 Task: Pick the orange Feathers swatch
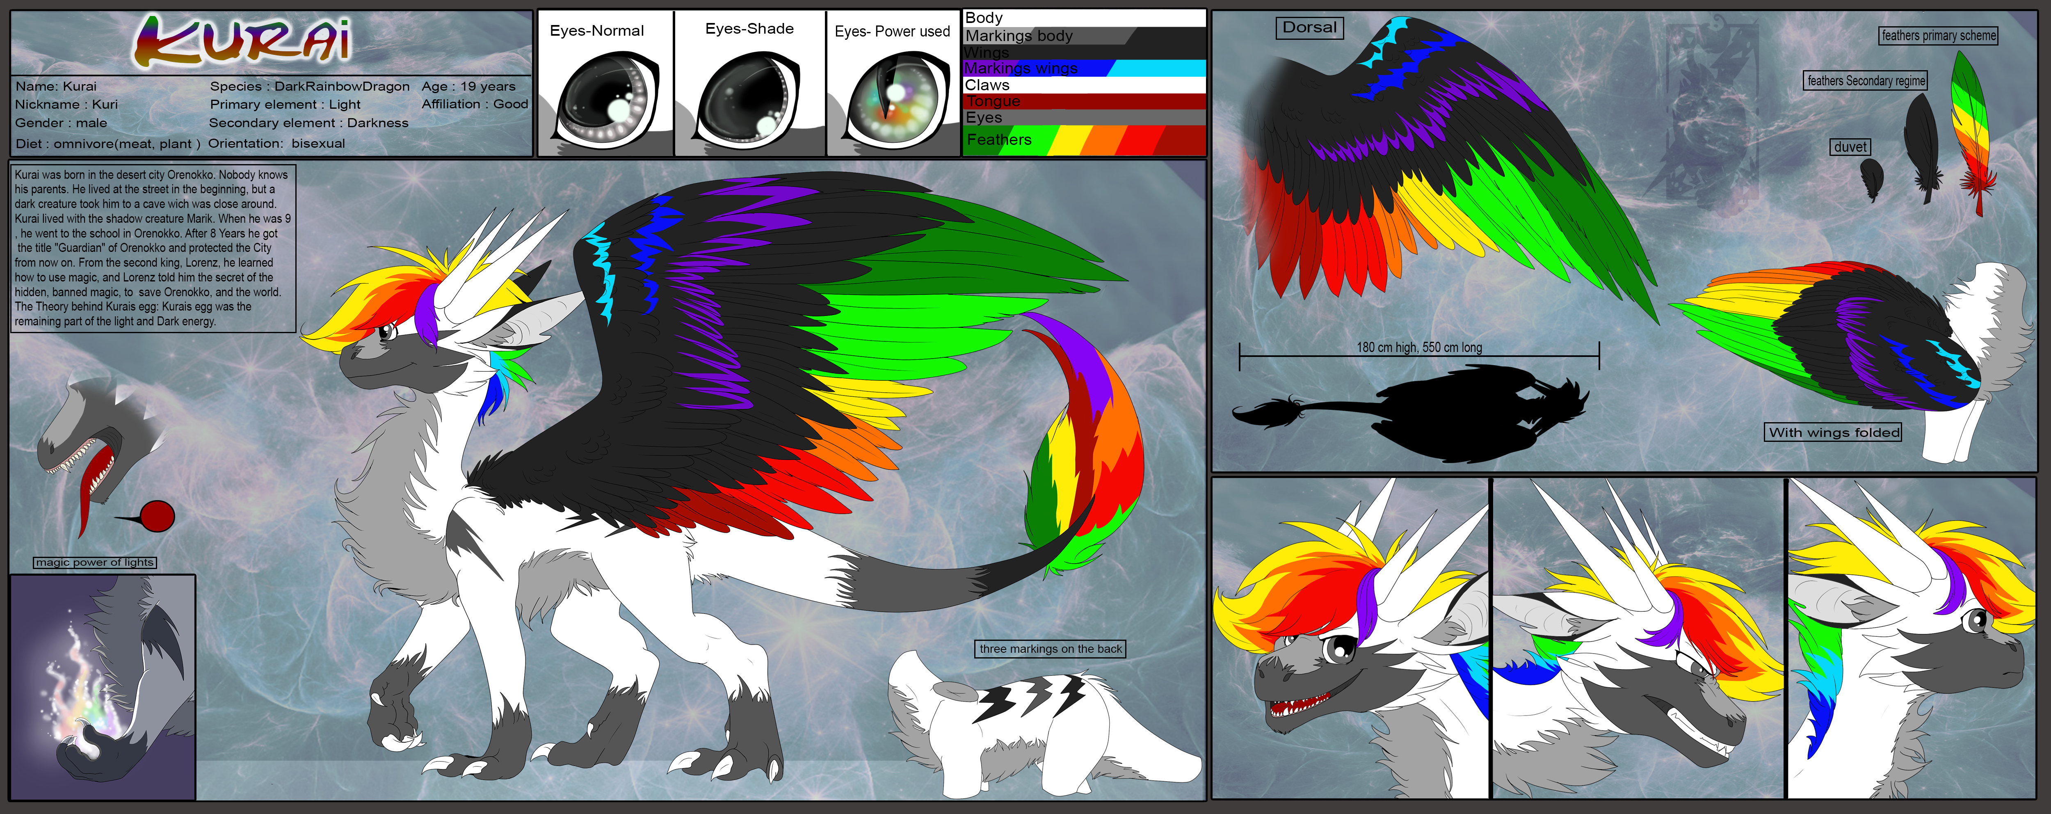click(1103, 140)
